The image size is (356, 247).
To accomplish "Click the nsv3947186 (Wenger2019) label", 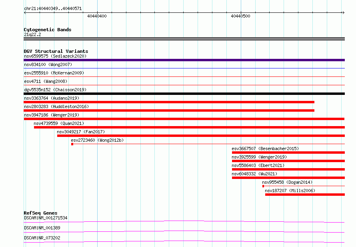I will (52, 115).
